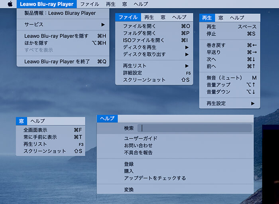The height and width of the screenshot is (204, 279).
Task: Select 常に手前に表示
Action: click(x=51, y=137)
